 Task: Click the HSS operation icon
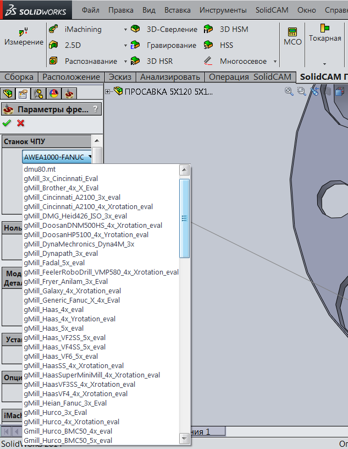208,45
